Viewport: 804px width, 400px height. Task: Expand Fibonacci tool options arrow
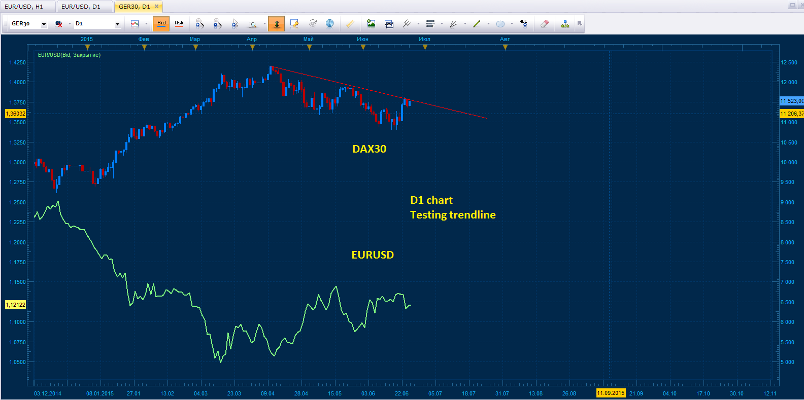pos(442,24)
